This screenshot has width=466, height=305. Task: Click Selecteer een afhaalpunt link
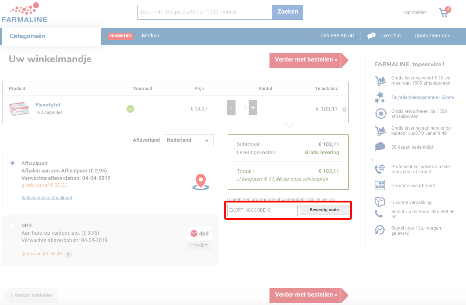(47, 198)
